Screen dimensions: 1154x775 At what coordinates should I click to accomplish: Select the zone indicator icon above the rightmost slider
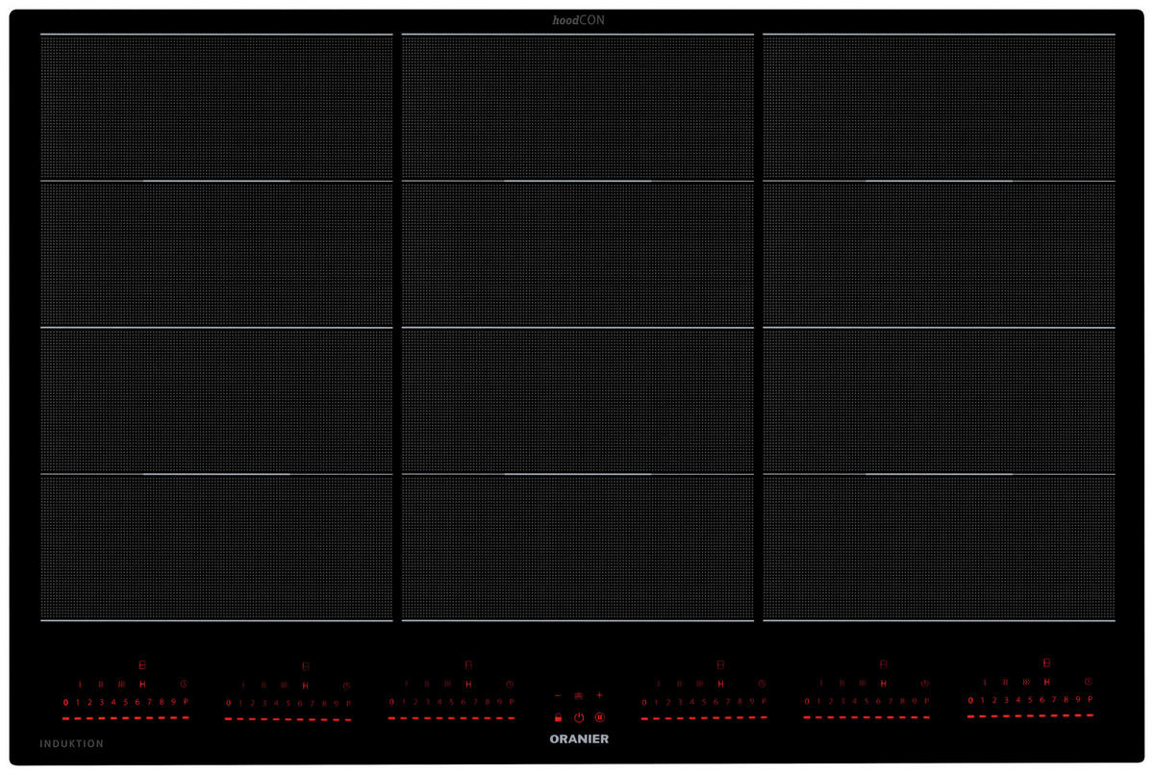(x=1046, y=662)
